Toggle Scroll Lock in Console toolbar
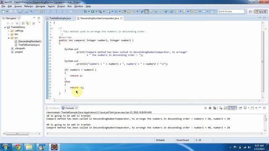 225,108
